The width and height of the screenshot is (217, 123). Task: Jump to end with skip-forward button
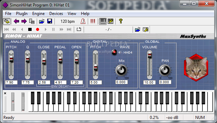pos(69,29)
